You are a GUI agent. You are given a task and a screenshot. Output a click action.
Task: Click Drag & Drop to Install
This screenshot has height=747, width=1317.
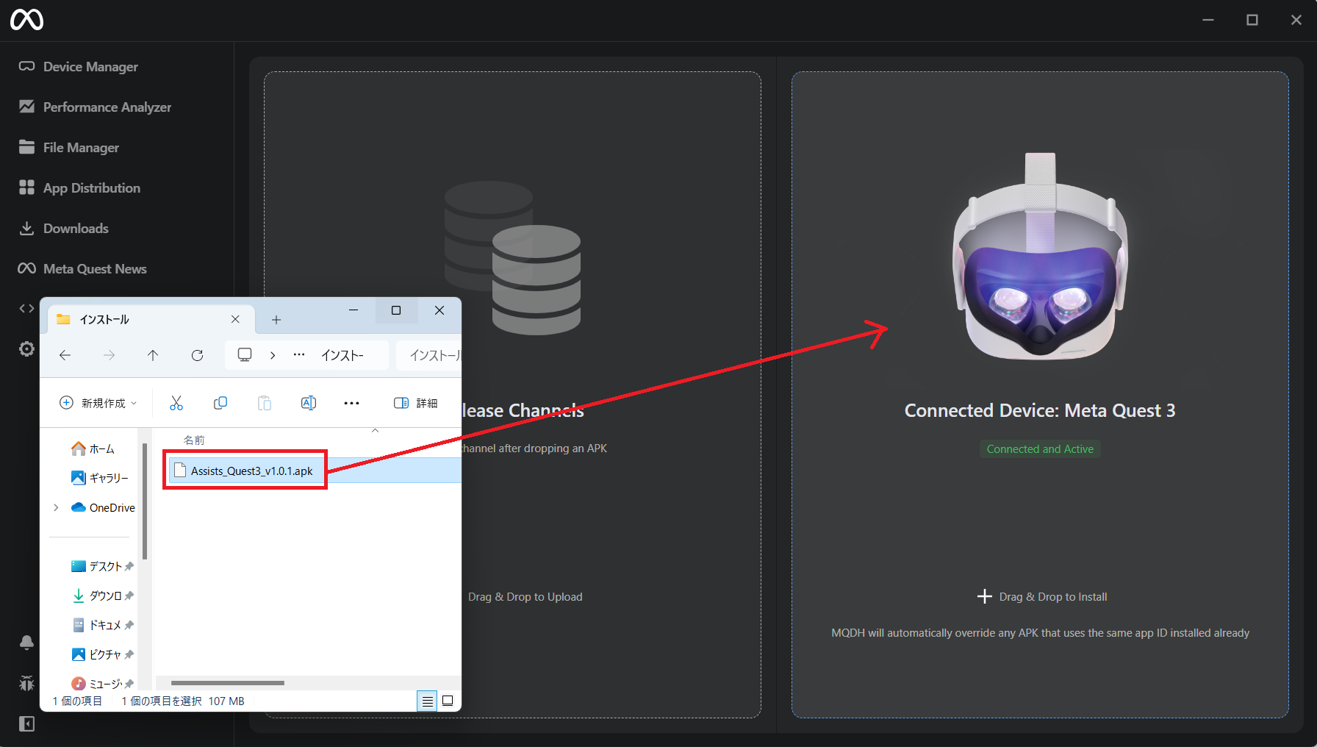pos(1041,596)
